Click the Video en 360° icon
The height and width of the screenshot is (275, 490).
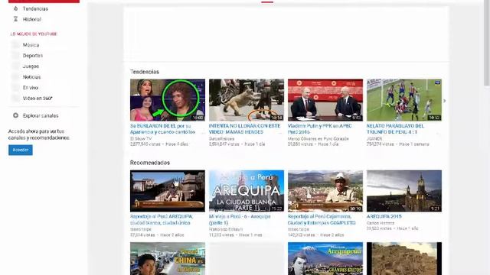pos(15,99)
